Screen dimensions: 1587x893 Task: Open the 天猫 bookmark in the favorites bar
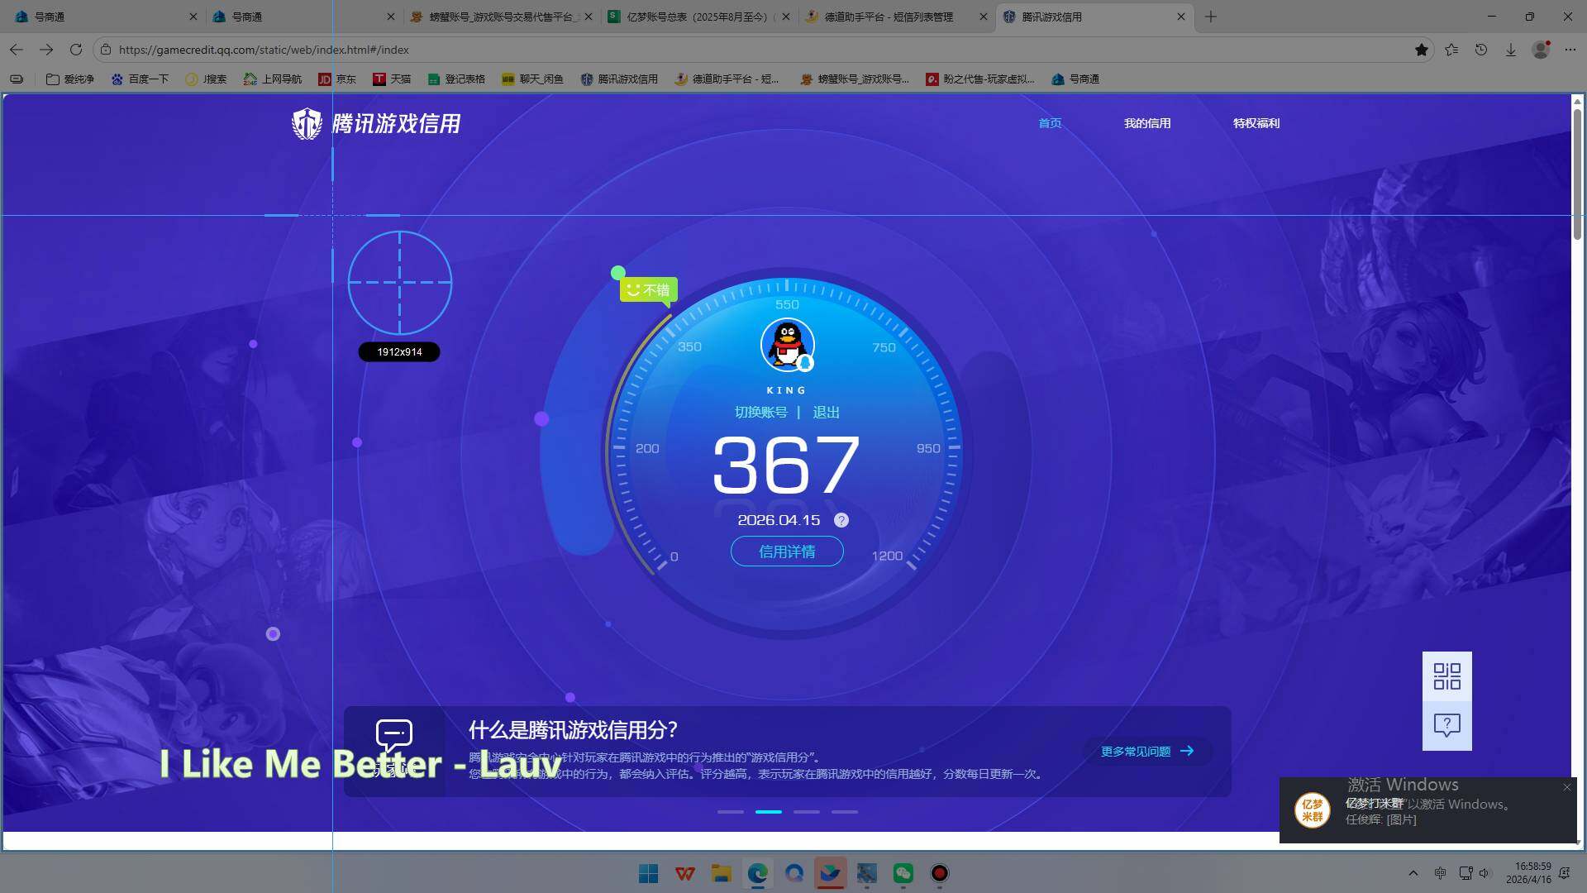click(x=392, y=79)
